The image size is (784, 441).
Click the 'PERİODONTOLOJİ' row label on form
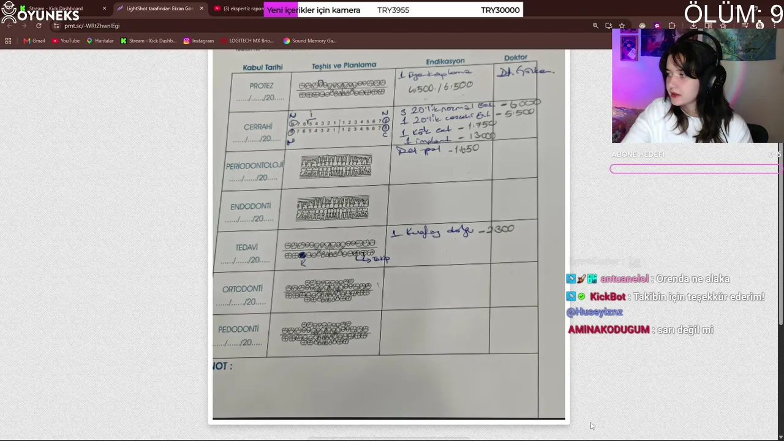(x=254, y=166)
